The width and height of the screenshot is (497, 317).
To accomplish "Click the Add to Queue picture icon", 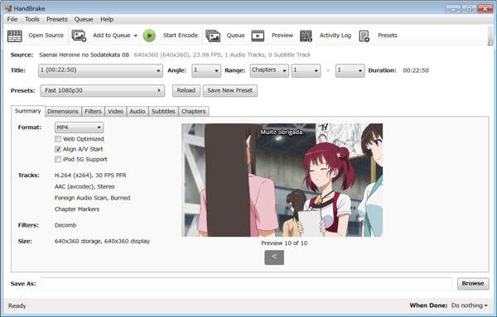I will coord(79,36).
